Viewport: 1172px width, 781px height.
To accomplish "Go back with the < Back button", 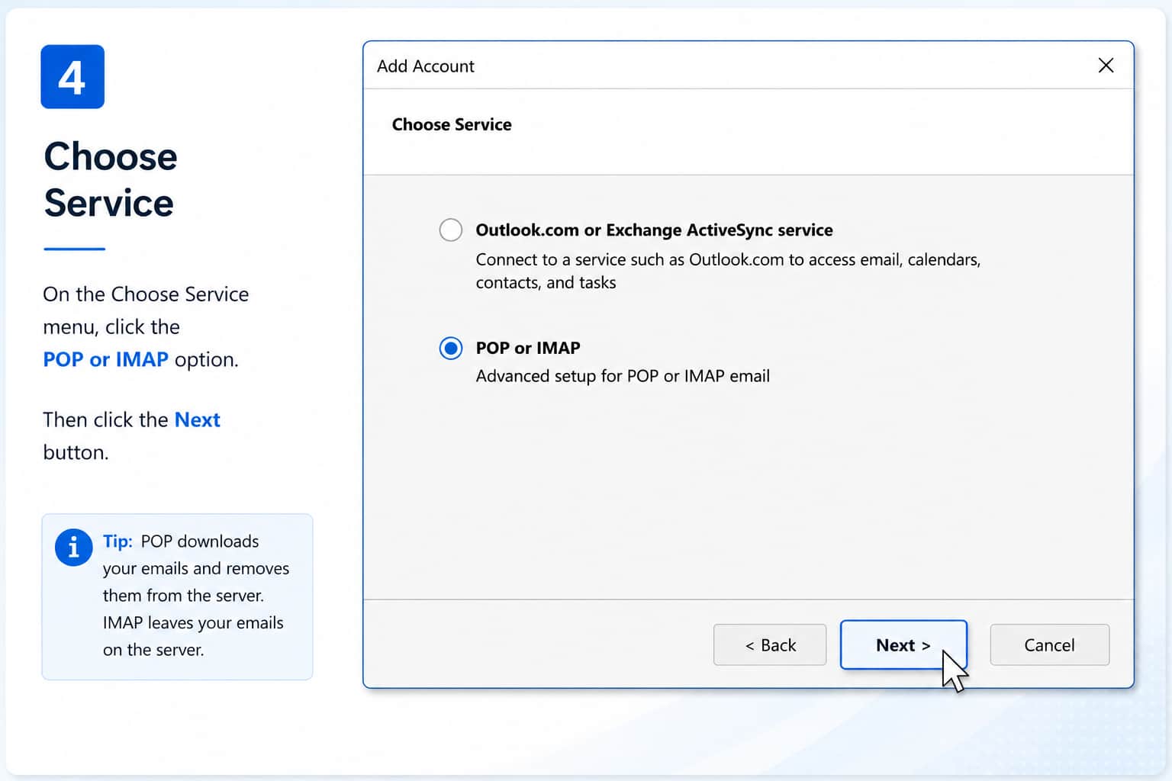I will pos(770,645).
